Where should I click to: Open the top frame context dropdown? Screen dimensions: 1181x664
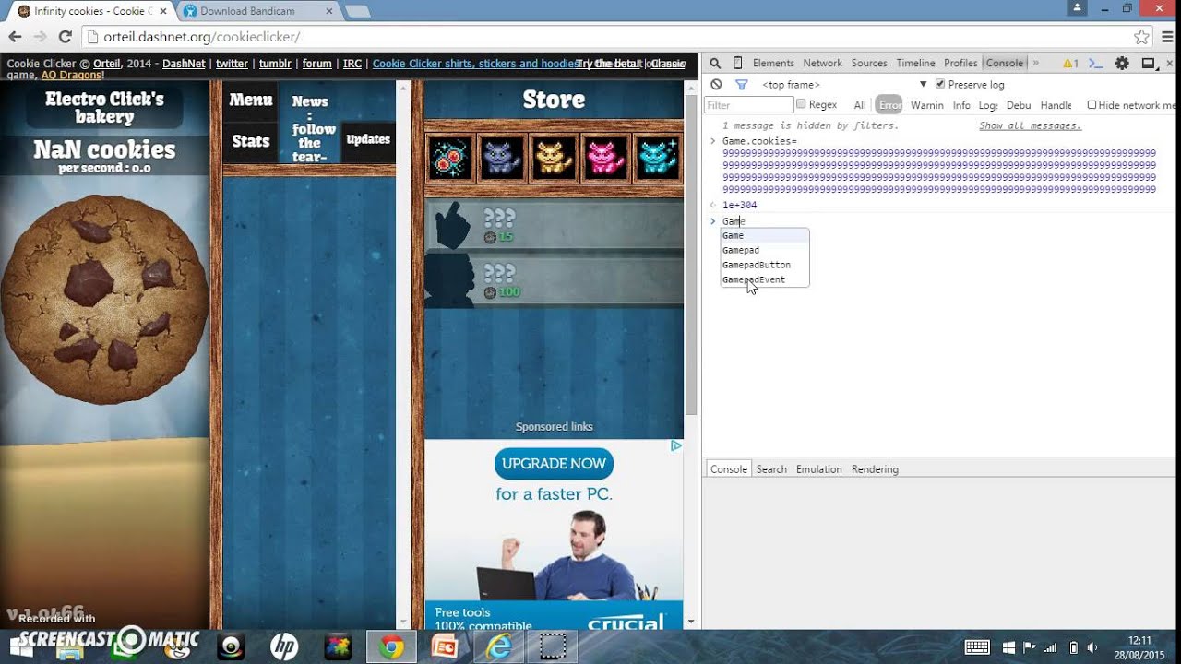(844, 84)
